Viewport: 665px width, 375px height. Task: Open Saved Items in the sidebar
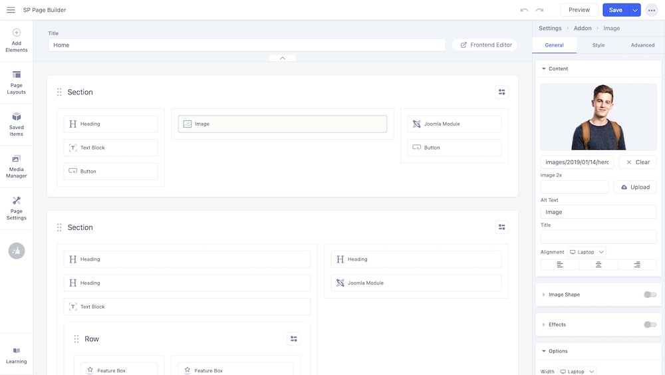pyautogui.click(x=17, y=125)
